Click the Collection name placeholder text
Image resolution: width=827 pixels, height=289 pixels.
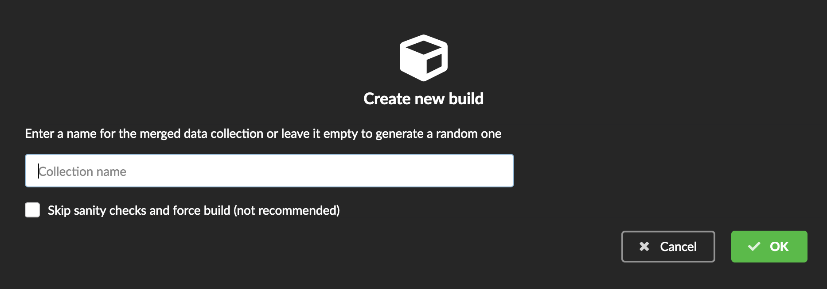(x=82, y=171)
